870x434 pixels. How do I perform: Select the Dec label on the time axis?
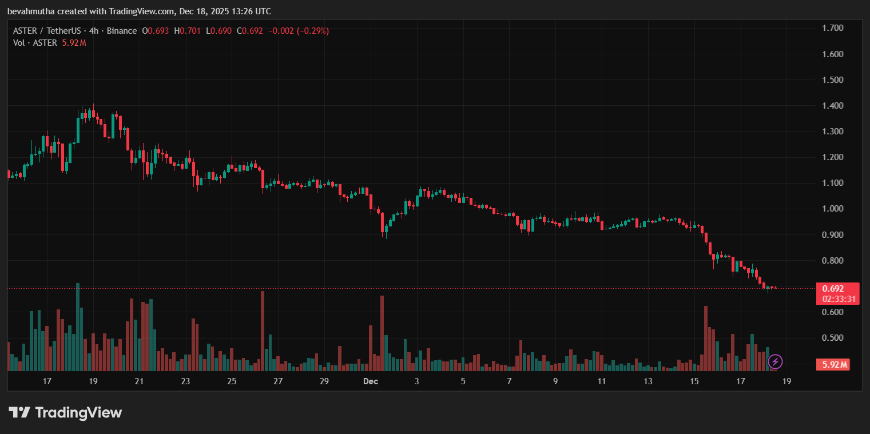tap(370, 381)
